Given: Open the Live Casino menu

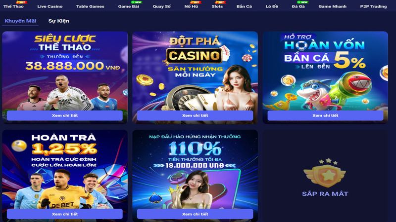Looking at the screenshot, I should pos(50,6).
